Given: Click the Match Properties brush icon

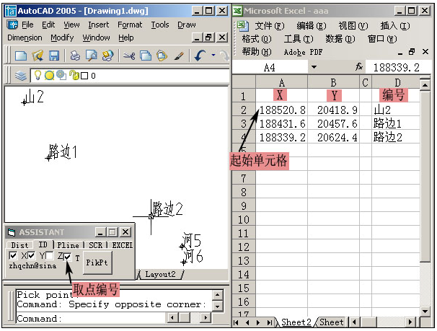Looking at the screenshot, I should coord(179,56).
